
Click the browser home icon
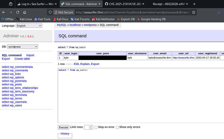pyautogui.click(x=24, y=12)
